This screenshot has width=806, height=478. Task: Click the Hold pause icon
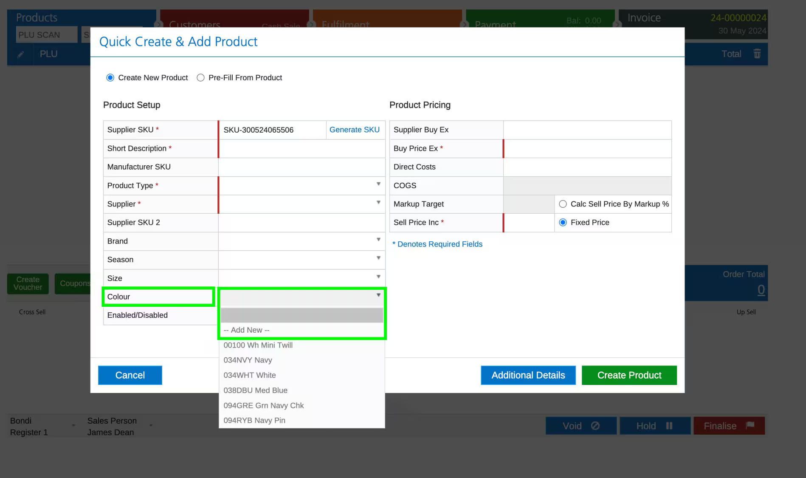tap(669, 426)
